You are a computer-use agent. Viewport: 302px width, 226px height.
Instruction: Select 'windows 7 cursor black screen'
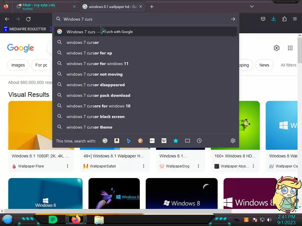(146, 117)
